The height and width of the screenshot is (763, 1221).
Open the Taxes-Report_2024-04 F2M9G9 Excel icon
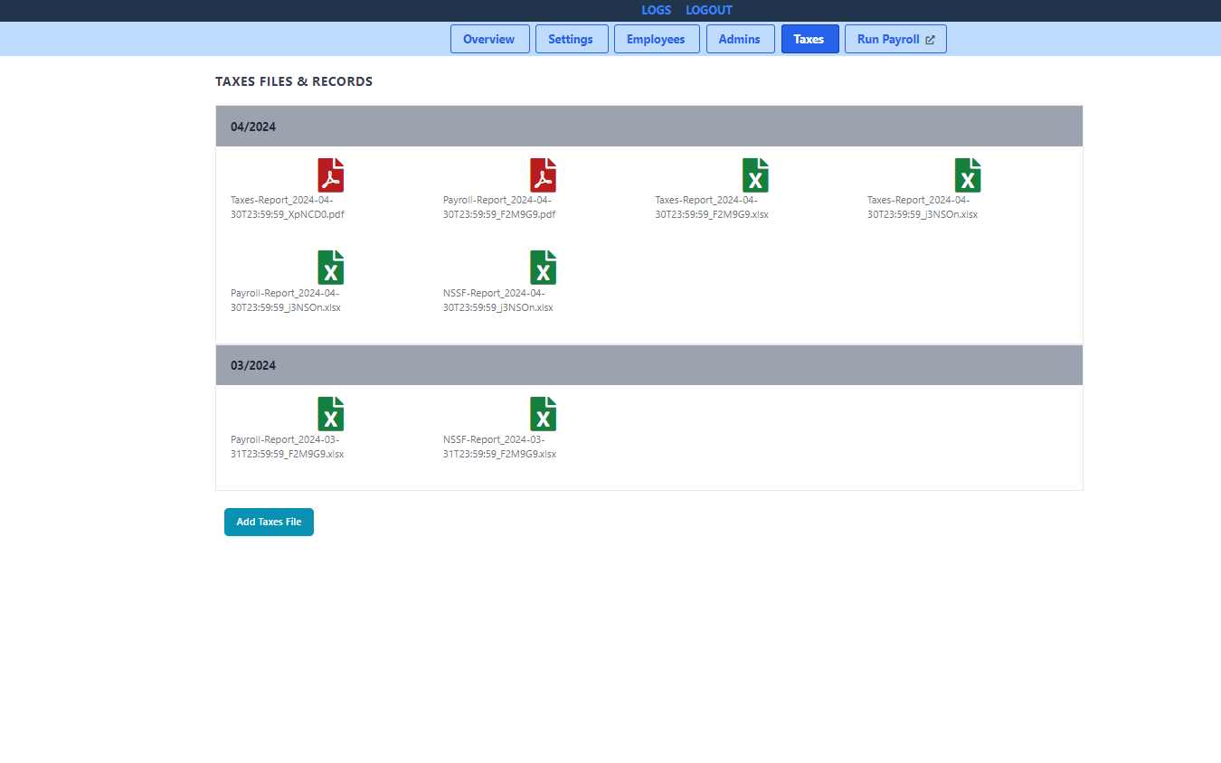click(x=755, y=174)
